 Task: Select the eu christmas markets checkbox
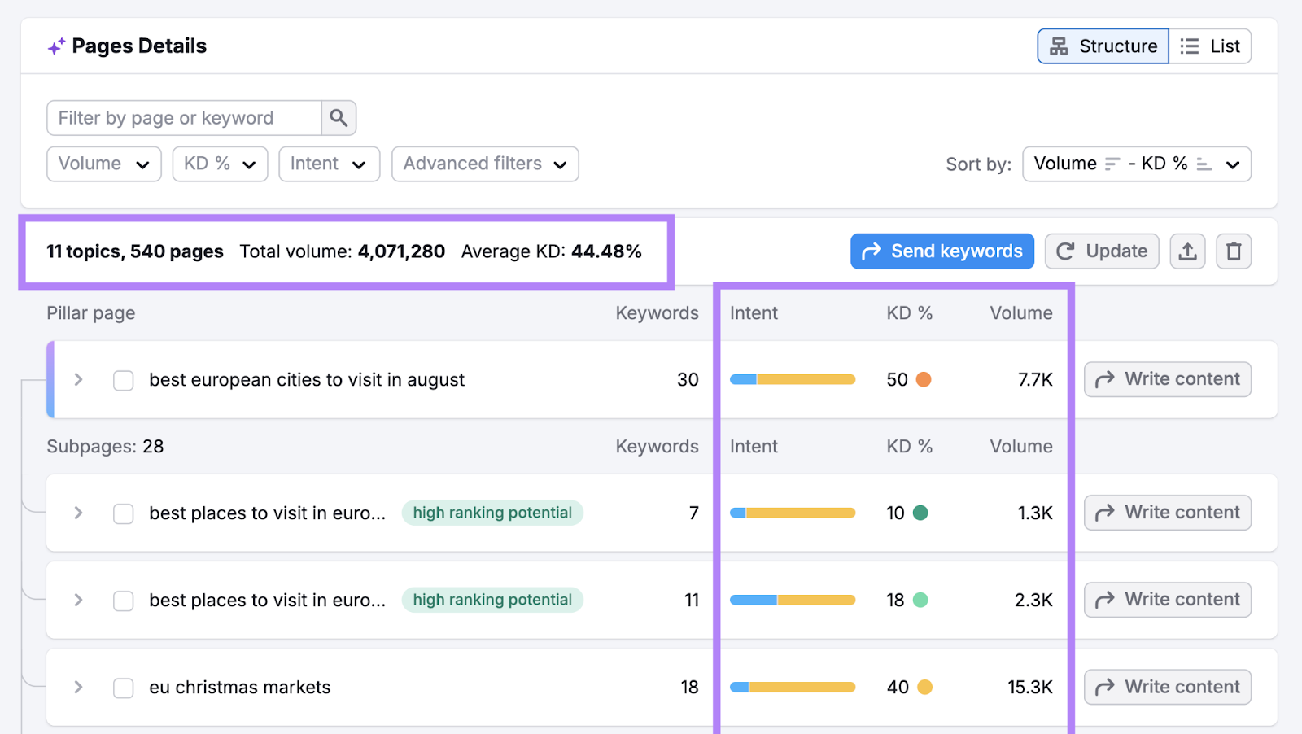(x=123, y=687)
